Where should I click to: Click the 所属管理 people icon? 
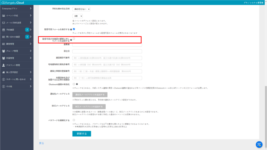coord(4,58)
